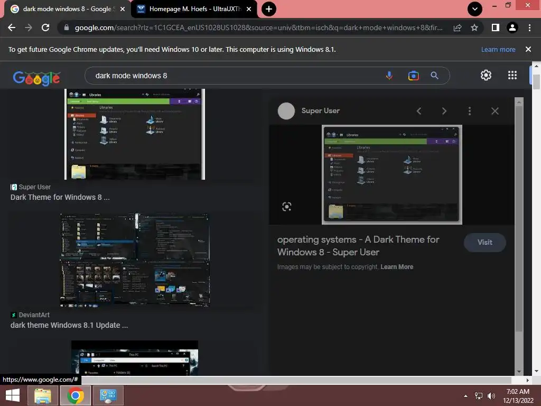This screenshot has height=406, width=541.
Task: Reload the current page
Action: [x=45, y=27]
